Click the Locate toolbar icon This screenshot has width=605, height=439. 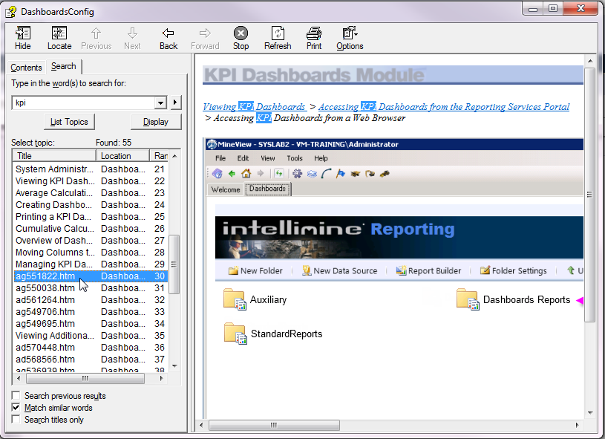(59, 38)
